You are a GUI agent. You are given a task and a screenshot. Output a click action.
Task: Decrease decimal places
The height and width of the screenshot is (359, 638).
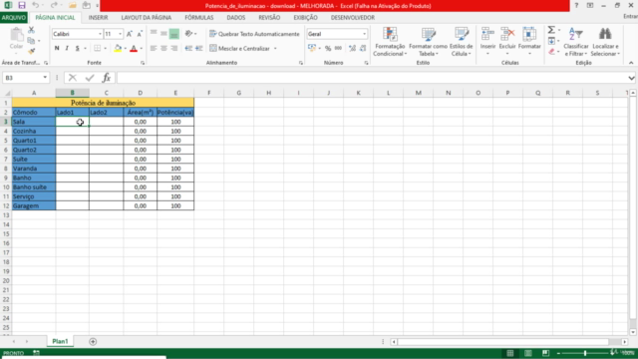(363, 49)
